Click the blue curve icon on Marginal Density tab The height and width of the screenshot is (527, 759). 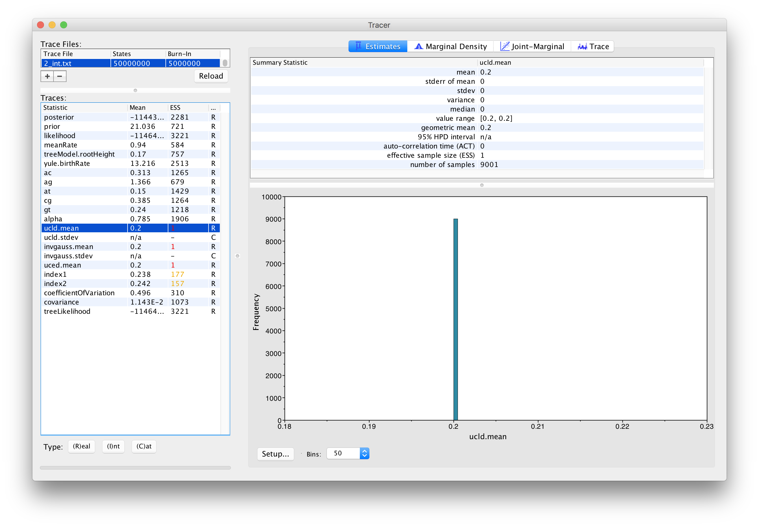point(419,46)
